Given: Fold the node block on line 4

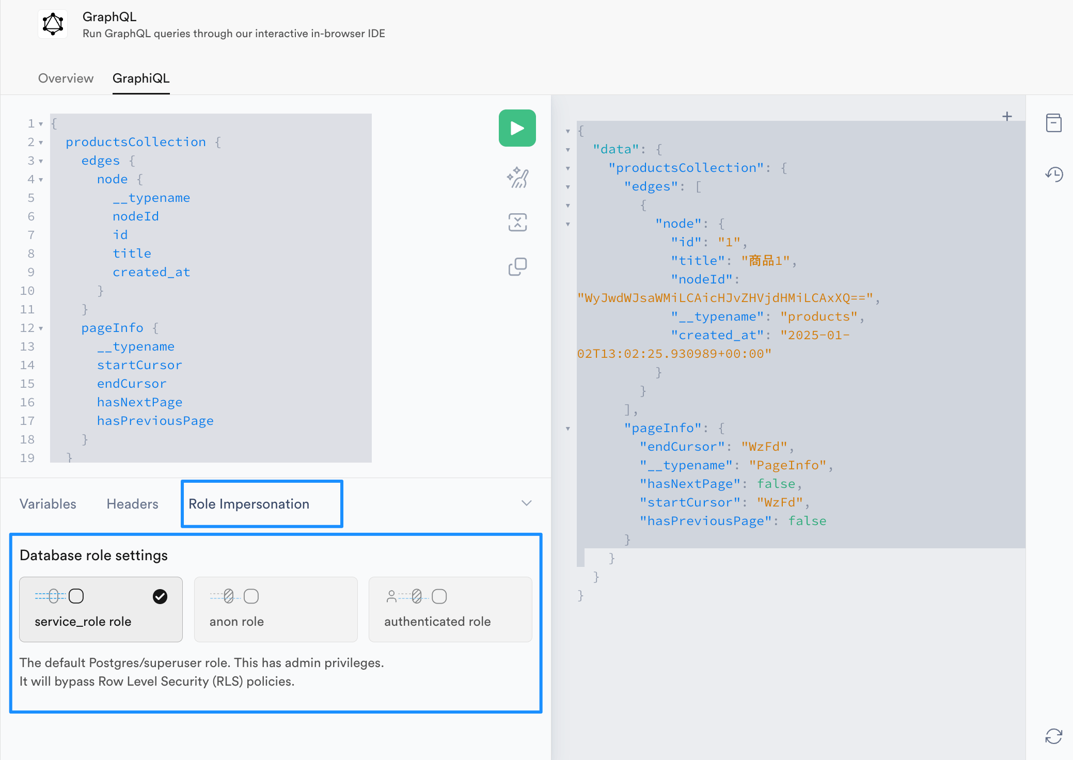Looking at the screenshot, I should 41,180.
